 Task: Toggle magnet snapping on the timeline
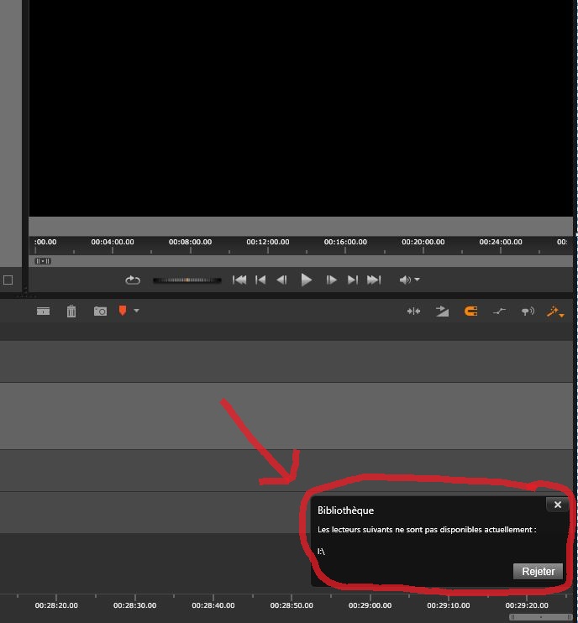(x=470, y=311)
